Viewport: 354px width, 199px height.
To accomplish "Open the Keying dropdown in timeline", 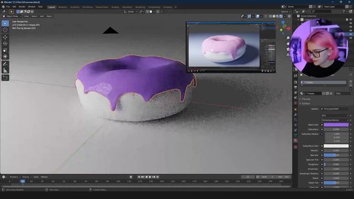I will click(27, 177).
